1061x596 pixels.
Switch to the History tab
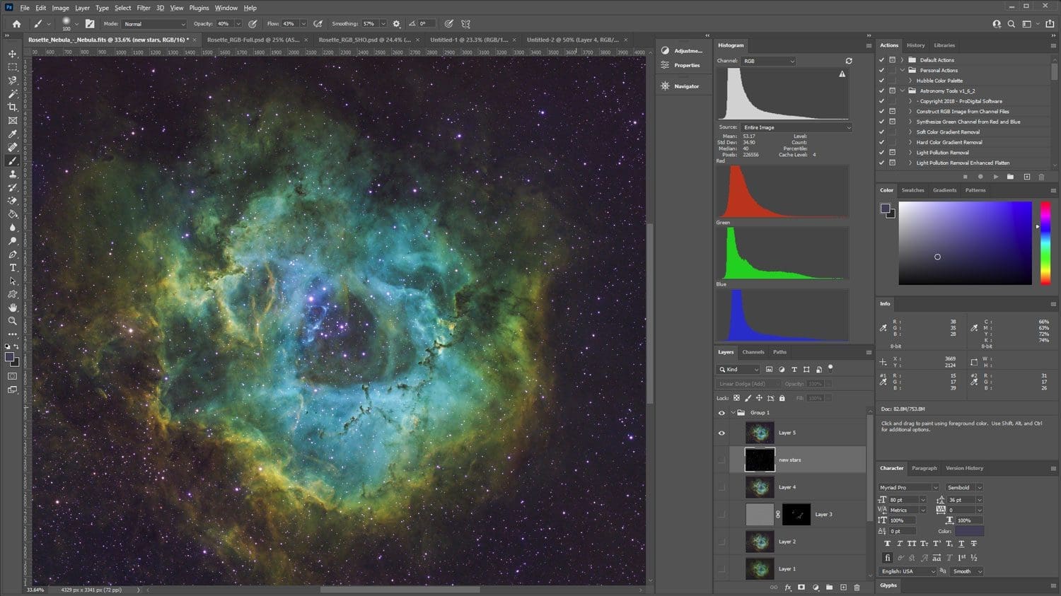pyautogui.click(x=915, y=45)
